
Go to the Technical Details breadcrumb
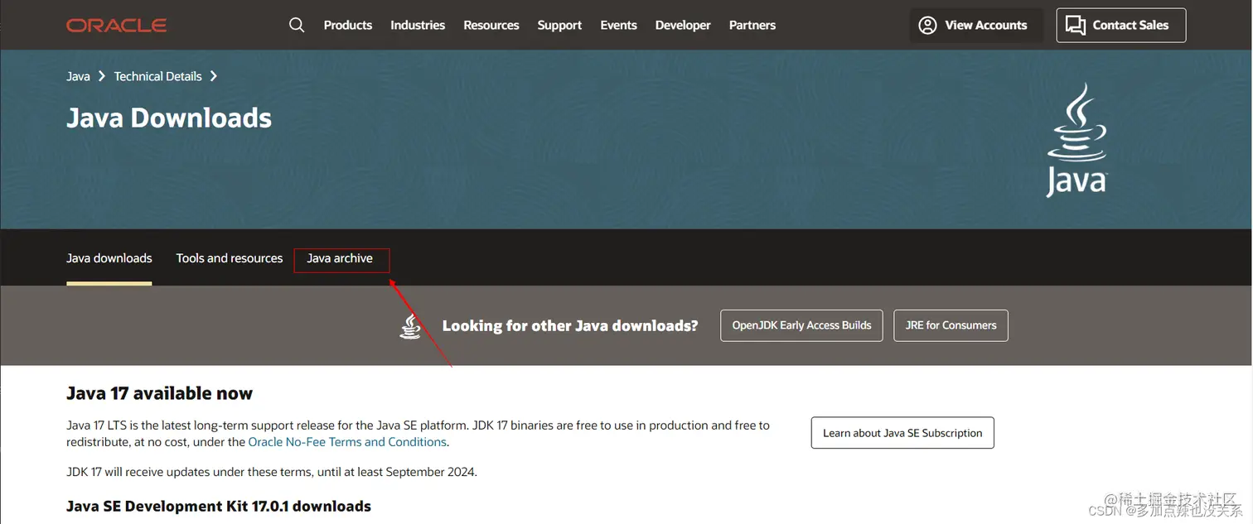157,76
